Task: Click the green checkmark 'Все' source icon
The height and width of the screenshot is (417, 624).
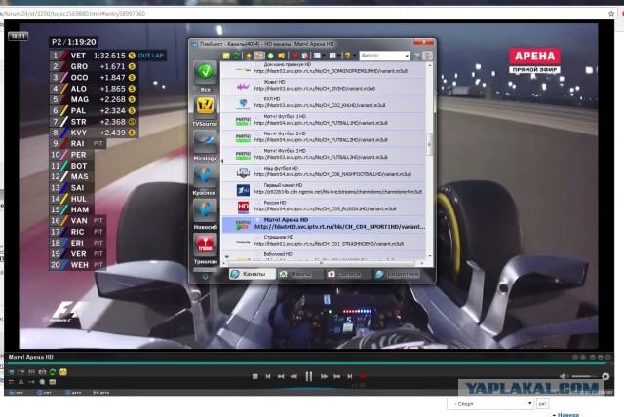Action: coord(206,72)
